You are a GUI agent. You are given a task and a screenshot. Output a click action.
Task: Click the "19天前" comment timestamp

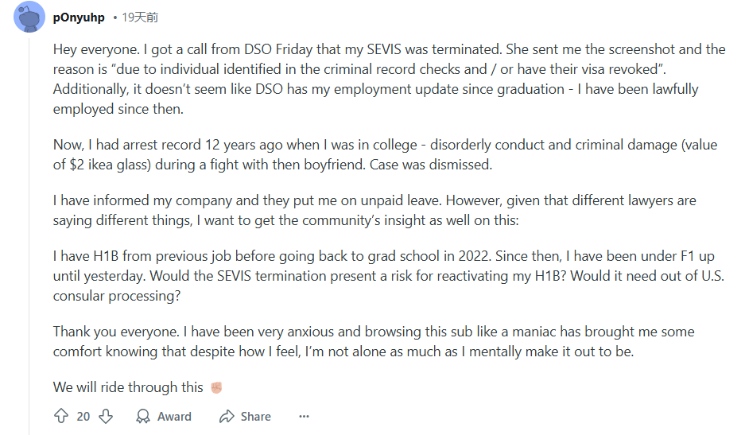(139, 17)
